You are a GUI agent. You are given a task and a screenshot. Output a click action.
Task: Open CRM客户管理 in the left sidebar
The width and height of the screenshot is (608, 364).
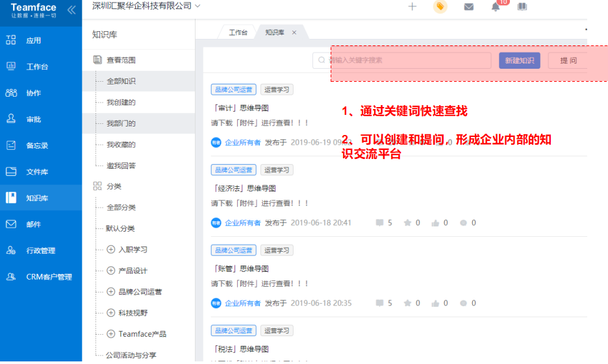click(x=41, y=277)
